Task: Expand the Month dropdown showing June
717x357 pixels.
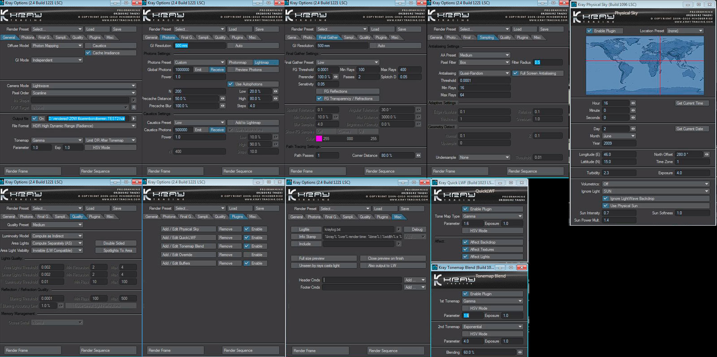Action: click(619, 136)
